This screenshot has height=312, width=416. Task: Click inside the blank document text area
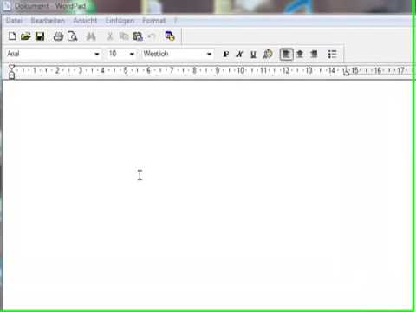point(207,195)
